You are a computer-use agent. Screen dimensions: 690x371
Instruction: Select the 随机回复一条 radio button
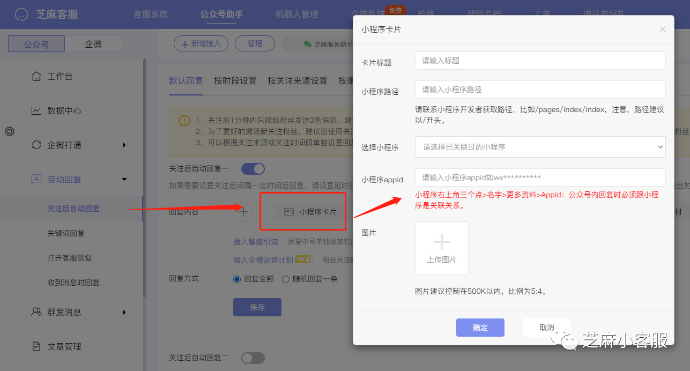point(285,279)
